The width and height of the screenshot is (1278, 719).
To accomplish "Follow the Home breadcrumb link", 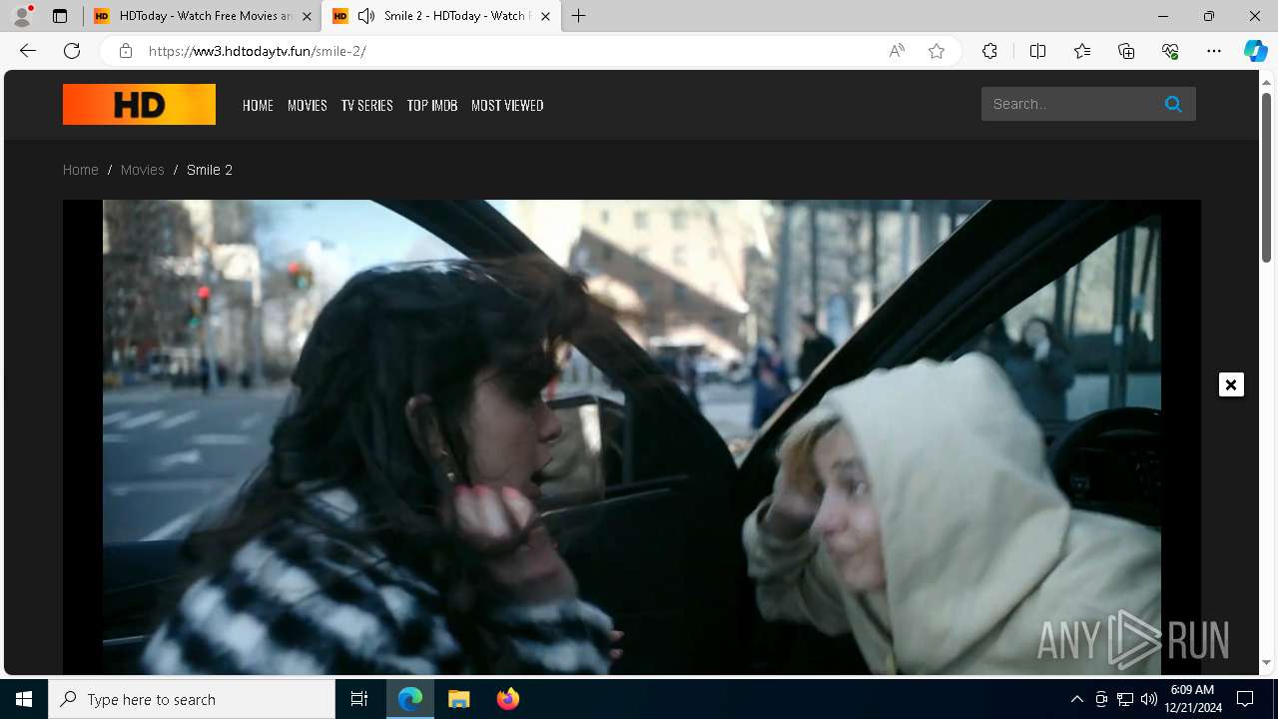I will [81, 170].
